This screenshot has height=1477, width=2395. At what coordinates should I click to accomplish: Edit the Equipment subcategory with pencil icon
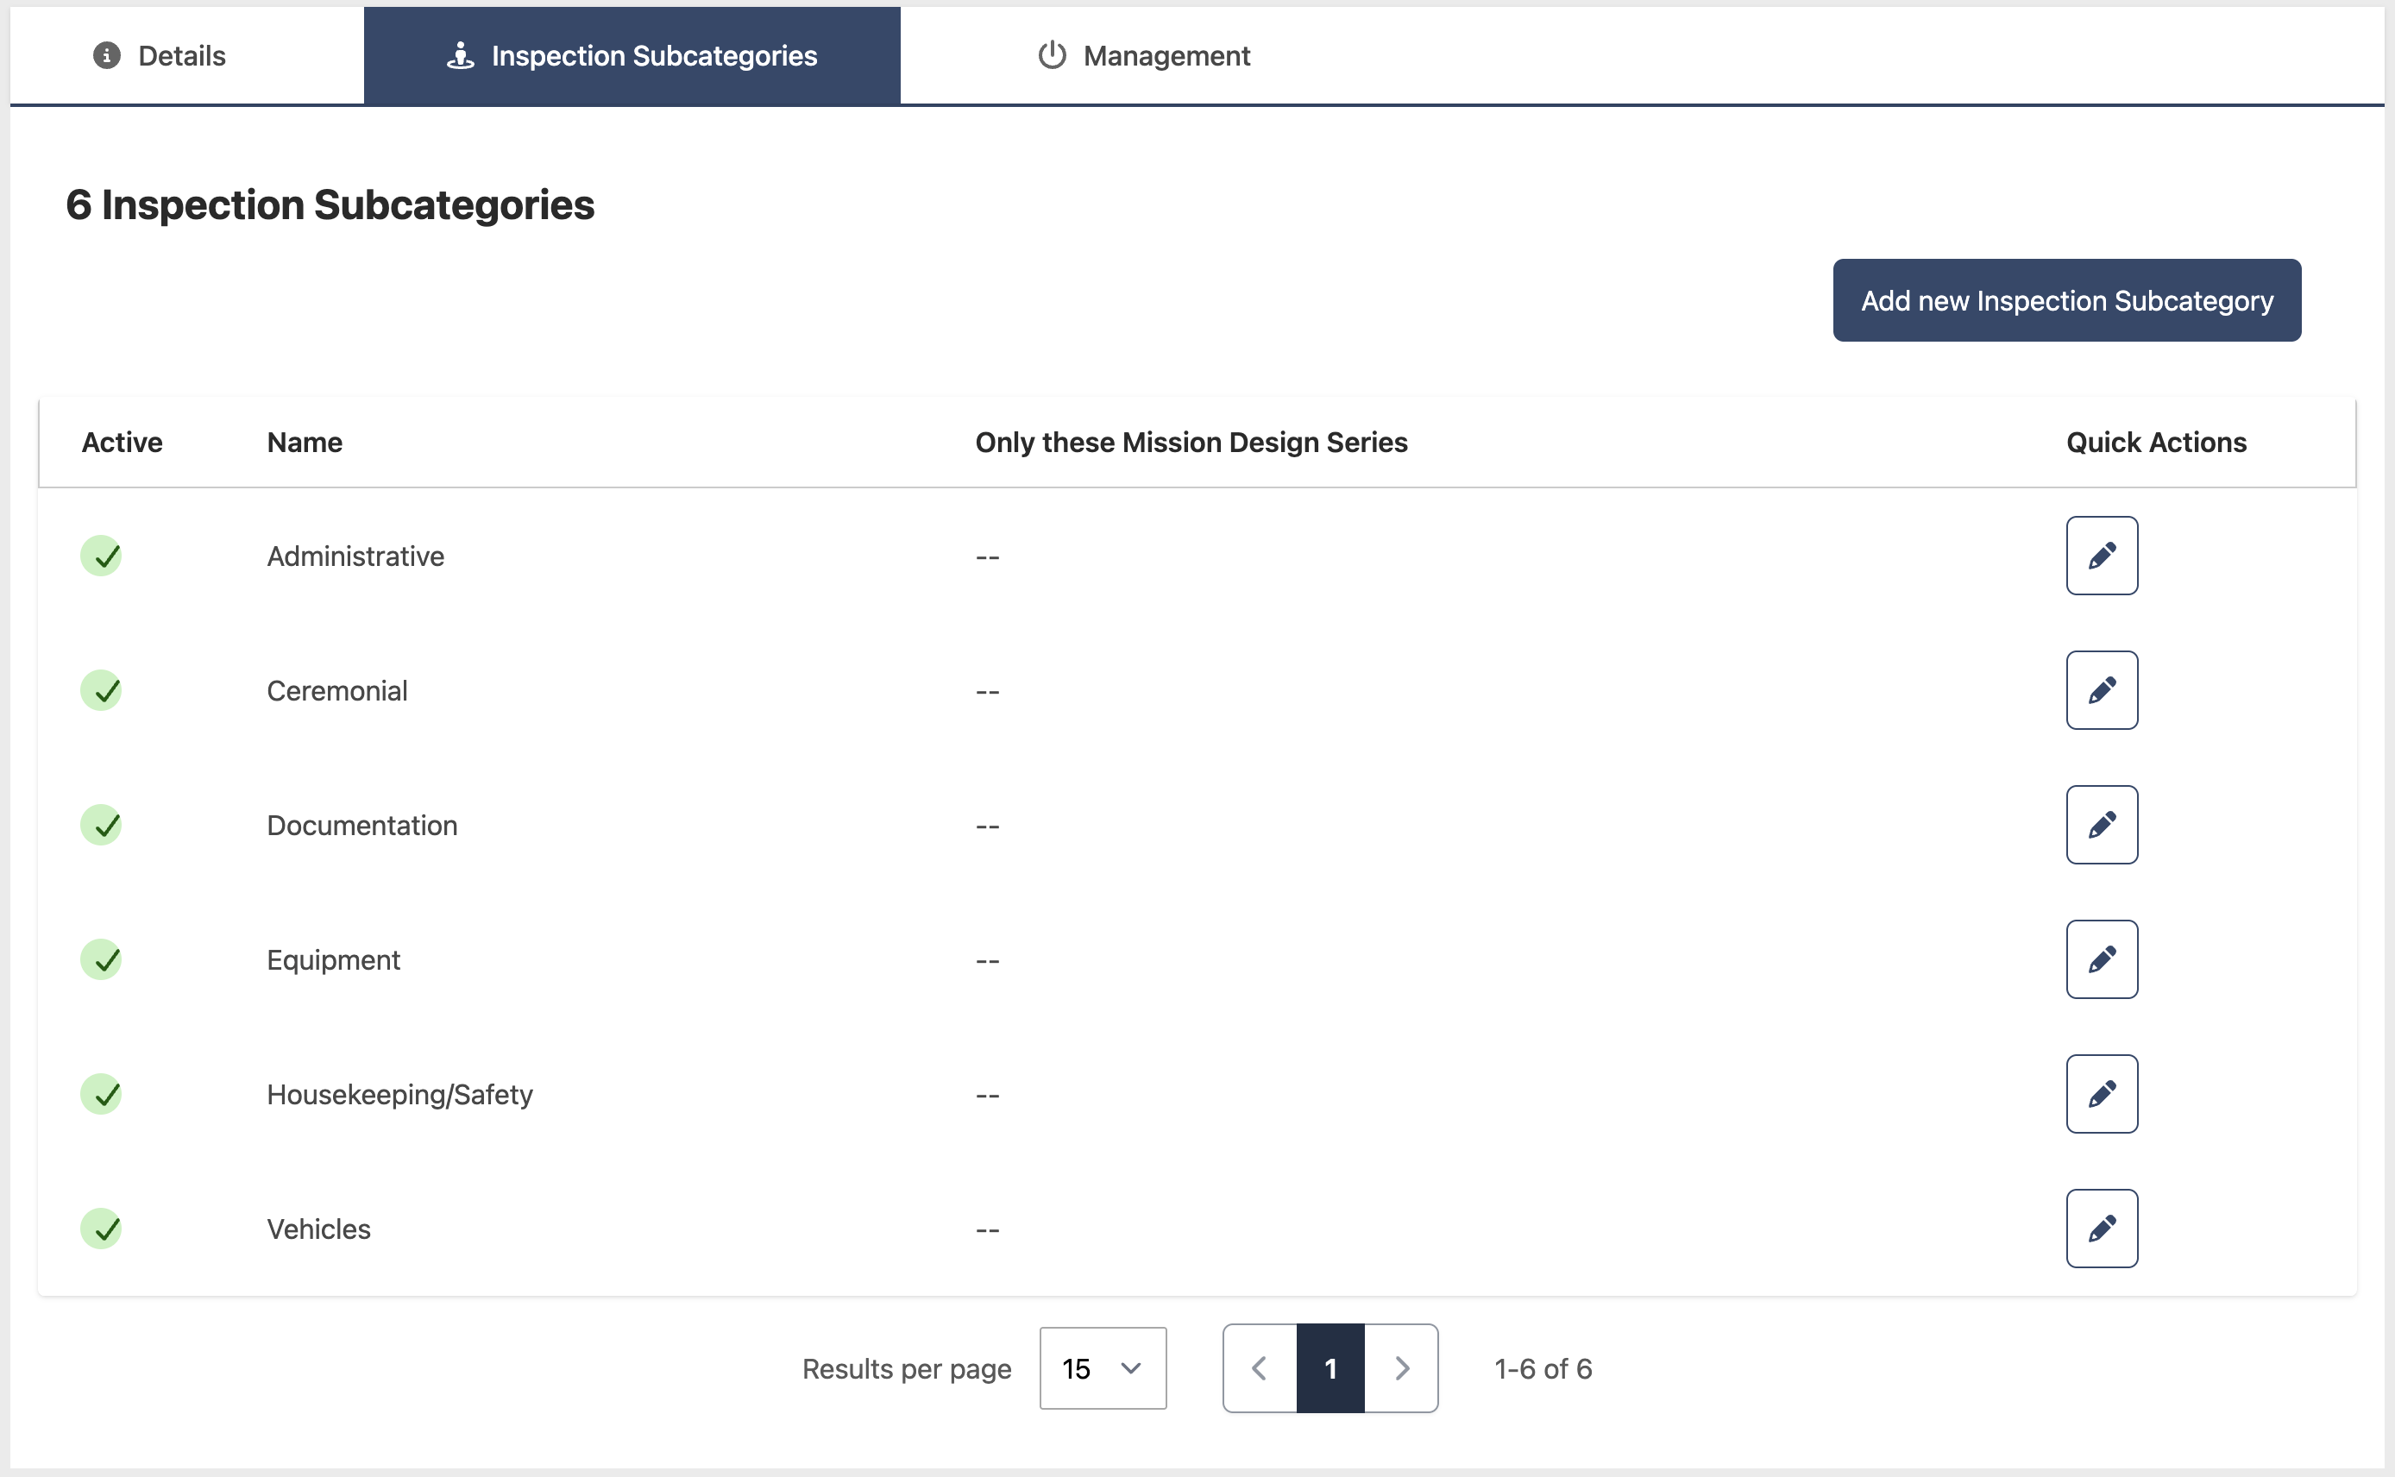tap(2101, 959)
